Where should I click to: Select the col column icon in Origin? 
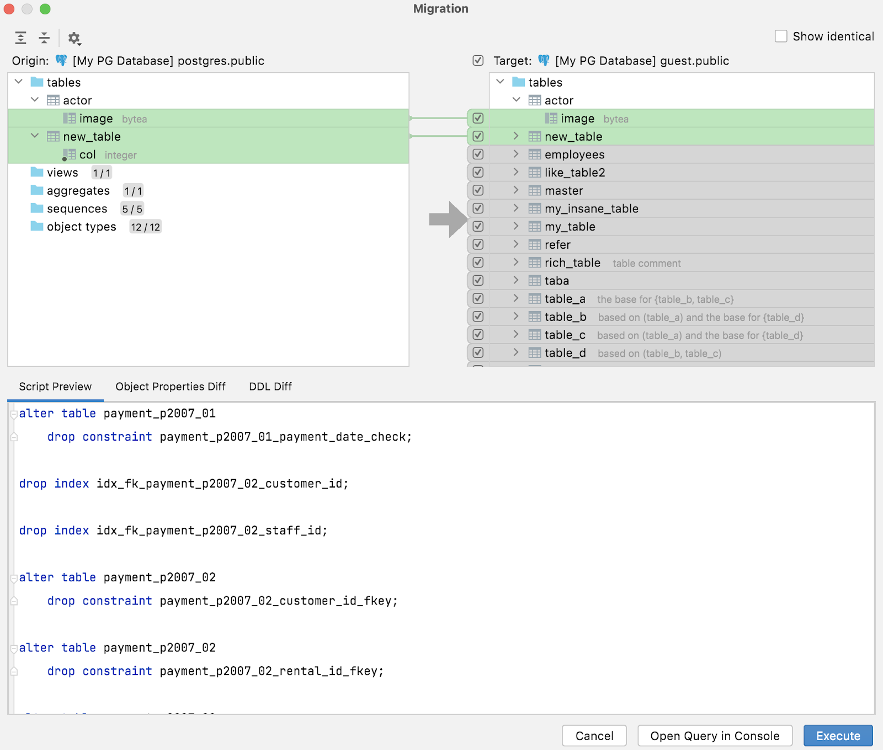(x=70, y=154)
